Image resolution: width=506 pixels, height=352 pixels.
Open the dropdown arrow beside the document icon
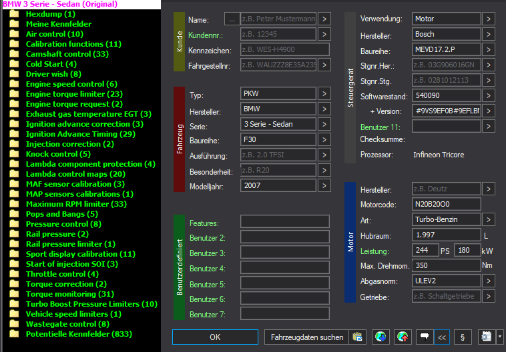[x=500, y=337]
